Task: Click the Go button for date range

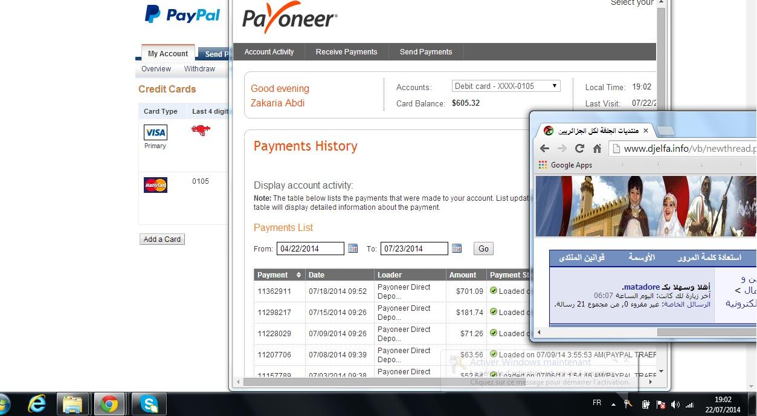Action: tap(483, 249)
